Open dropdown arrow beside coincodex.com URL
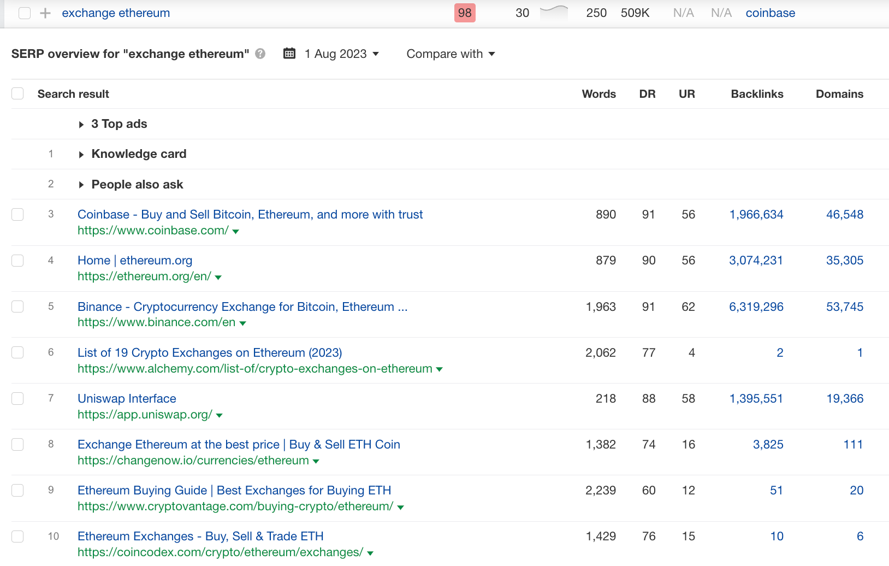 (x=370, y=553)
